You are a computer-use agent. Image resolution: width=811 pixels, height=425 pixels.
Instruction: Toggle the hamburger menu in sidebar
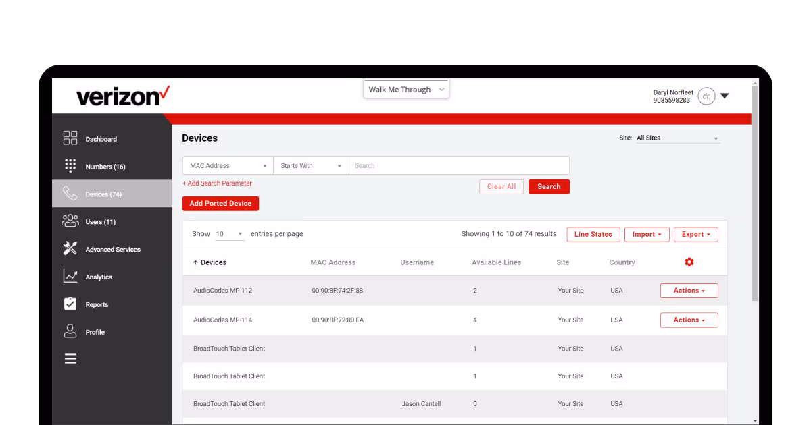[x=70, y=359]
